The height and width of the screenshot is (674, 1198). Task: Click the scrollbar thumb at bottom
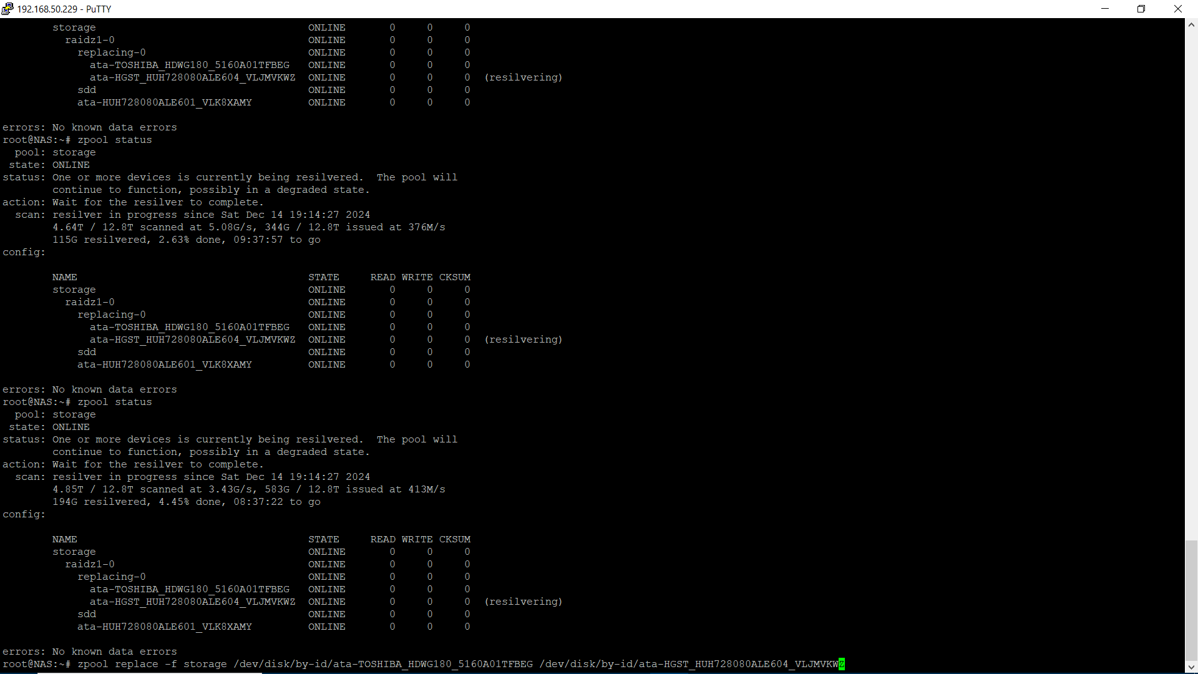[1191, 599]
